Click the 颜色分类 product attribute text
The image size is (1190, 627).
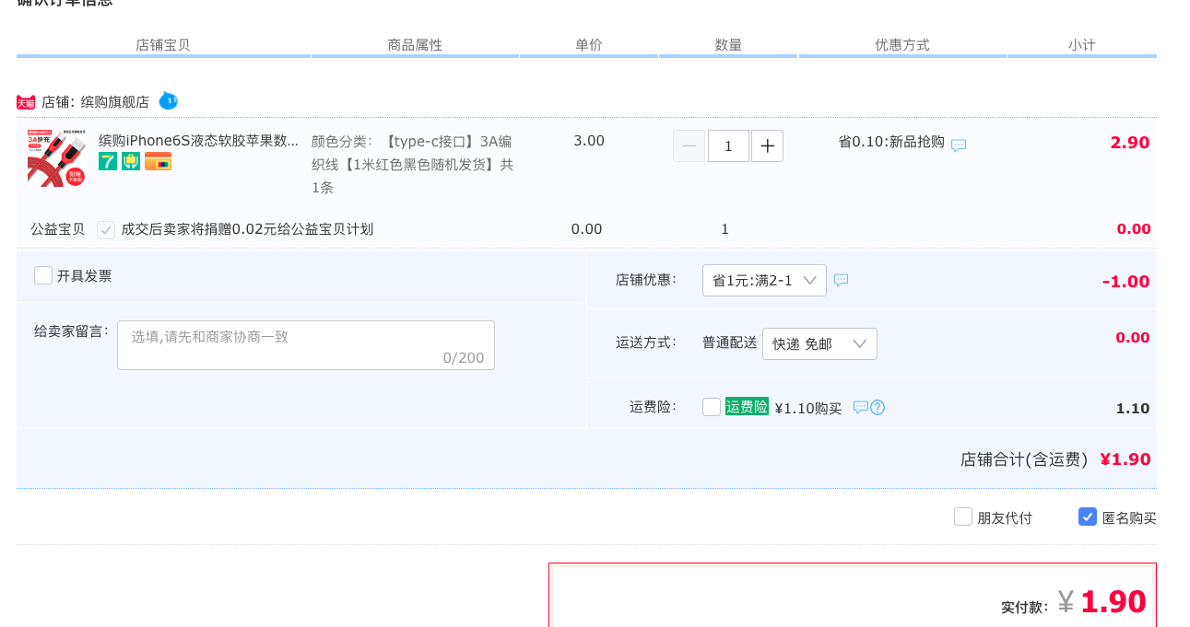point(412,164)
